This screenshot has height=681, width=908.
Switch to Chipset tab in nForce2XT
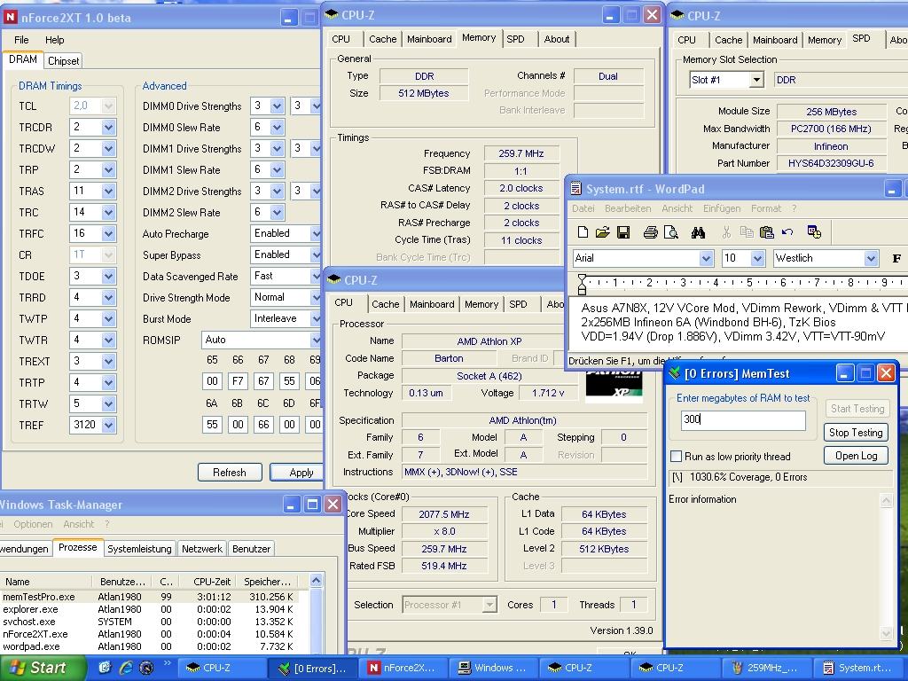pyautogui.click(x=63, y=61)
